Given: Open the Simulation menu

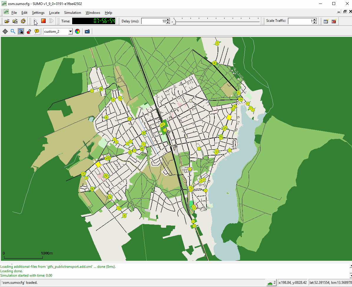Looking at the screenshot, I should tap(72, 13).
